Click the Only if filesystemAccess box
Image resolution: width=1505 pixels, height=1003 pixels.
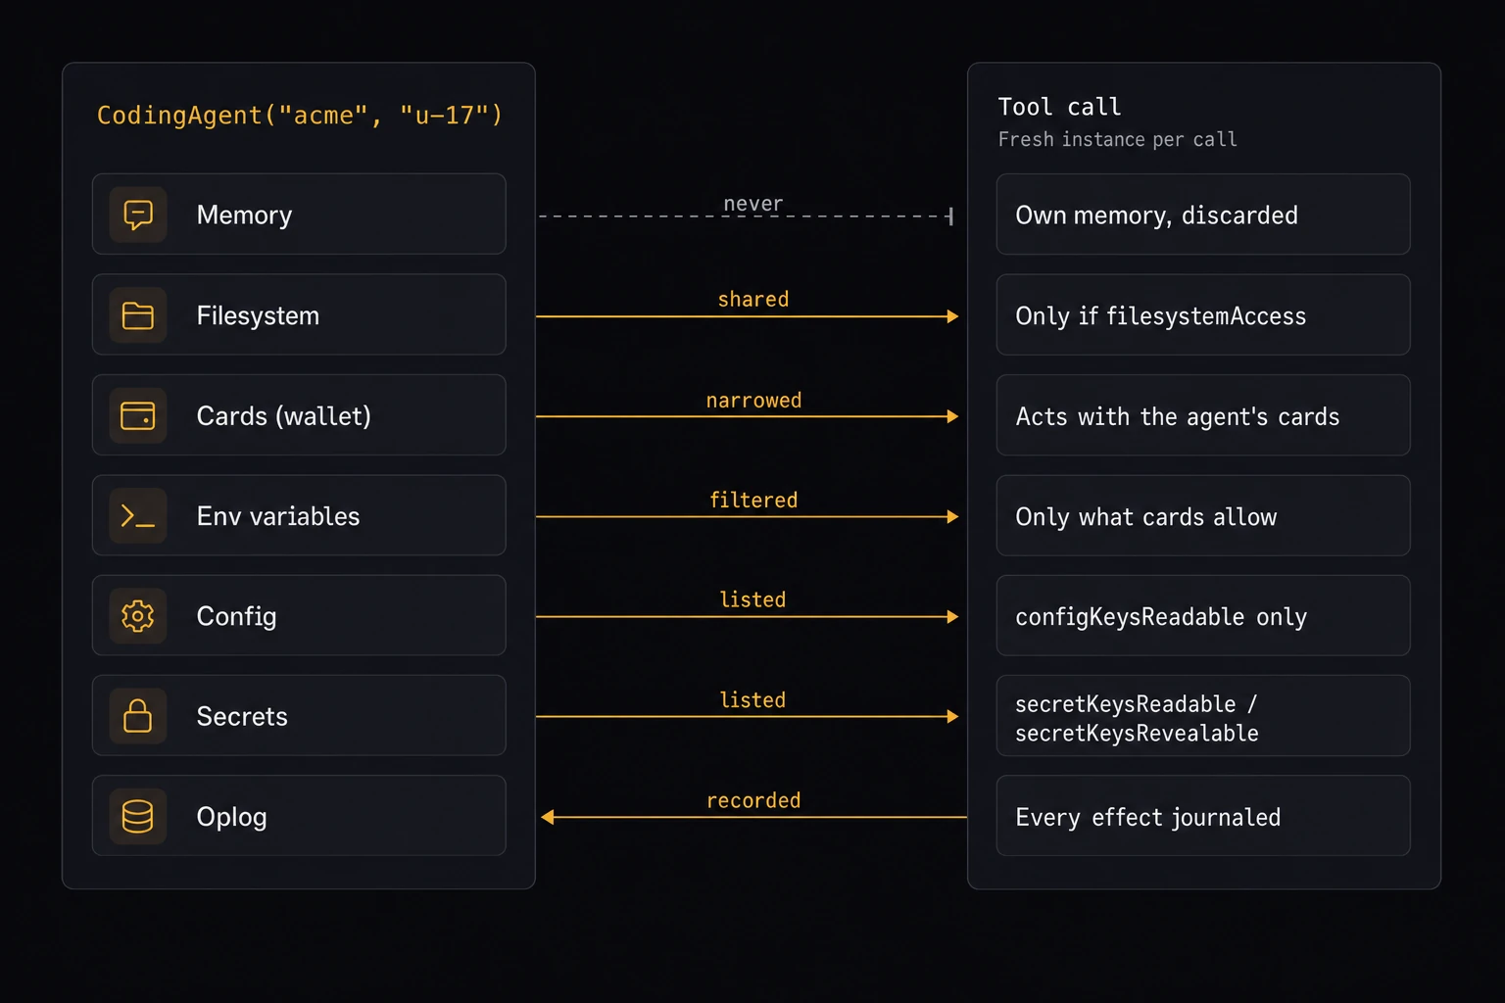1203,315
